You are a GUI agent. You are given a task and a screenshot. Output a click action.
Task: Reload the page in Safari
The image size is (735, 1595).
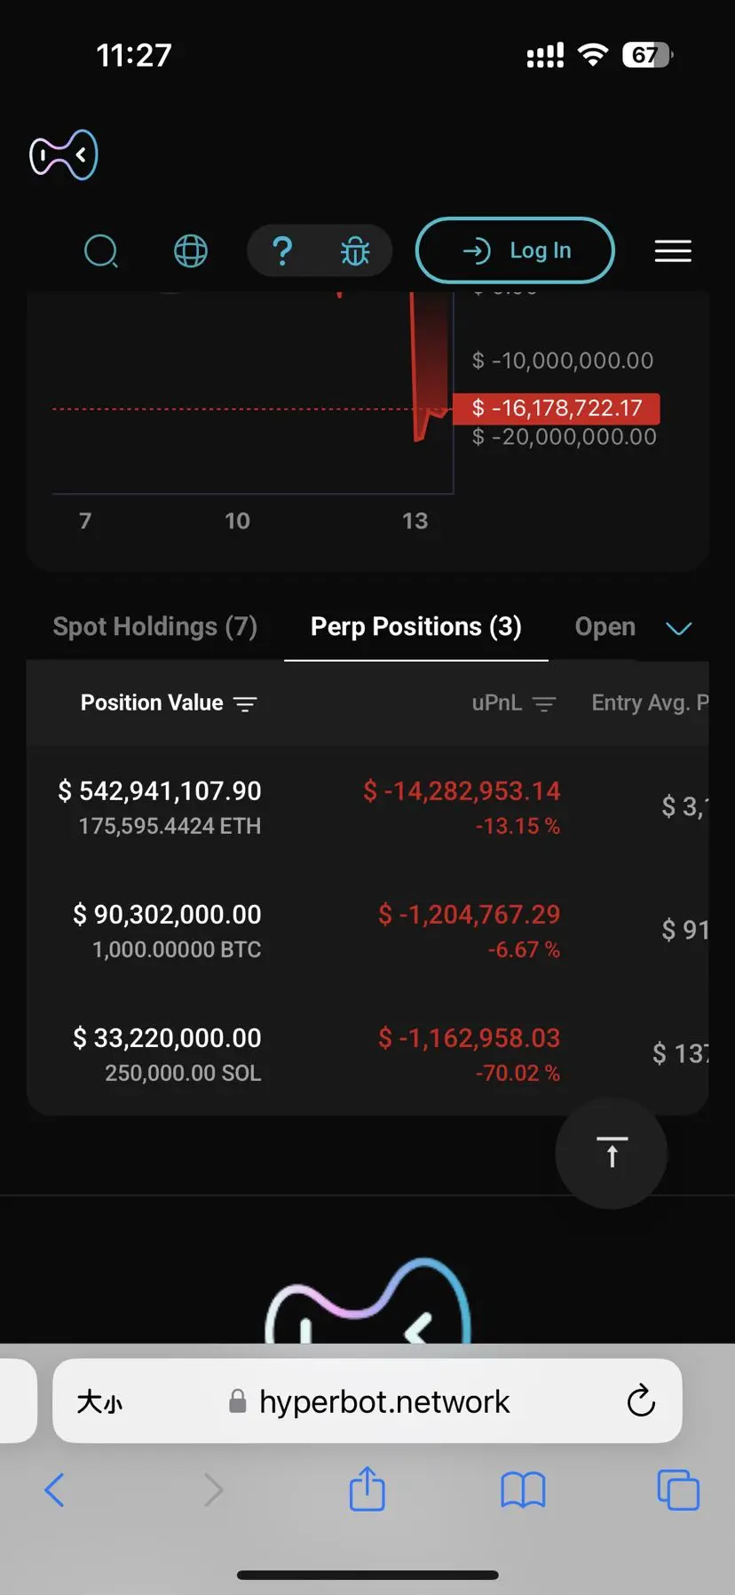coord(641,1401)
